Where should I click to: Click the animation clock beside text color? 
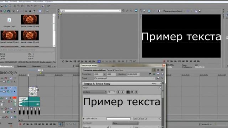[x=160, y=118]
